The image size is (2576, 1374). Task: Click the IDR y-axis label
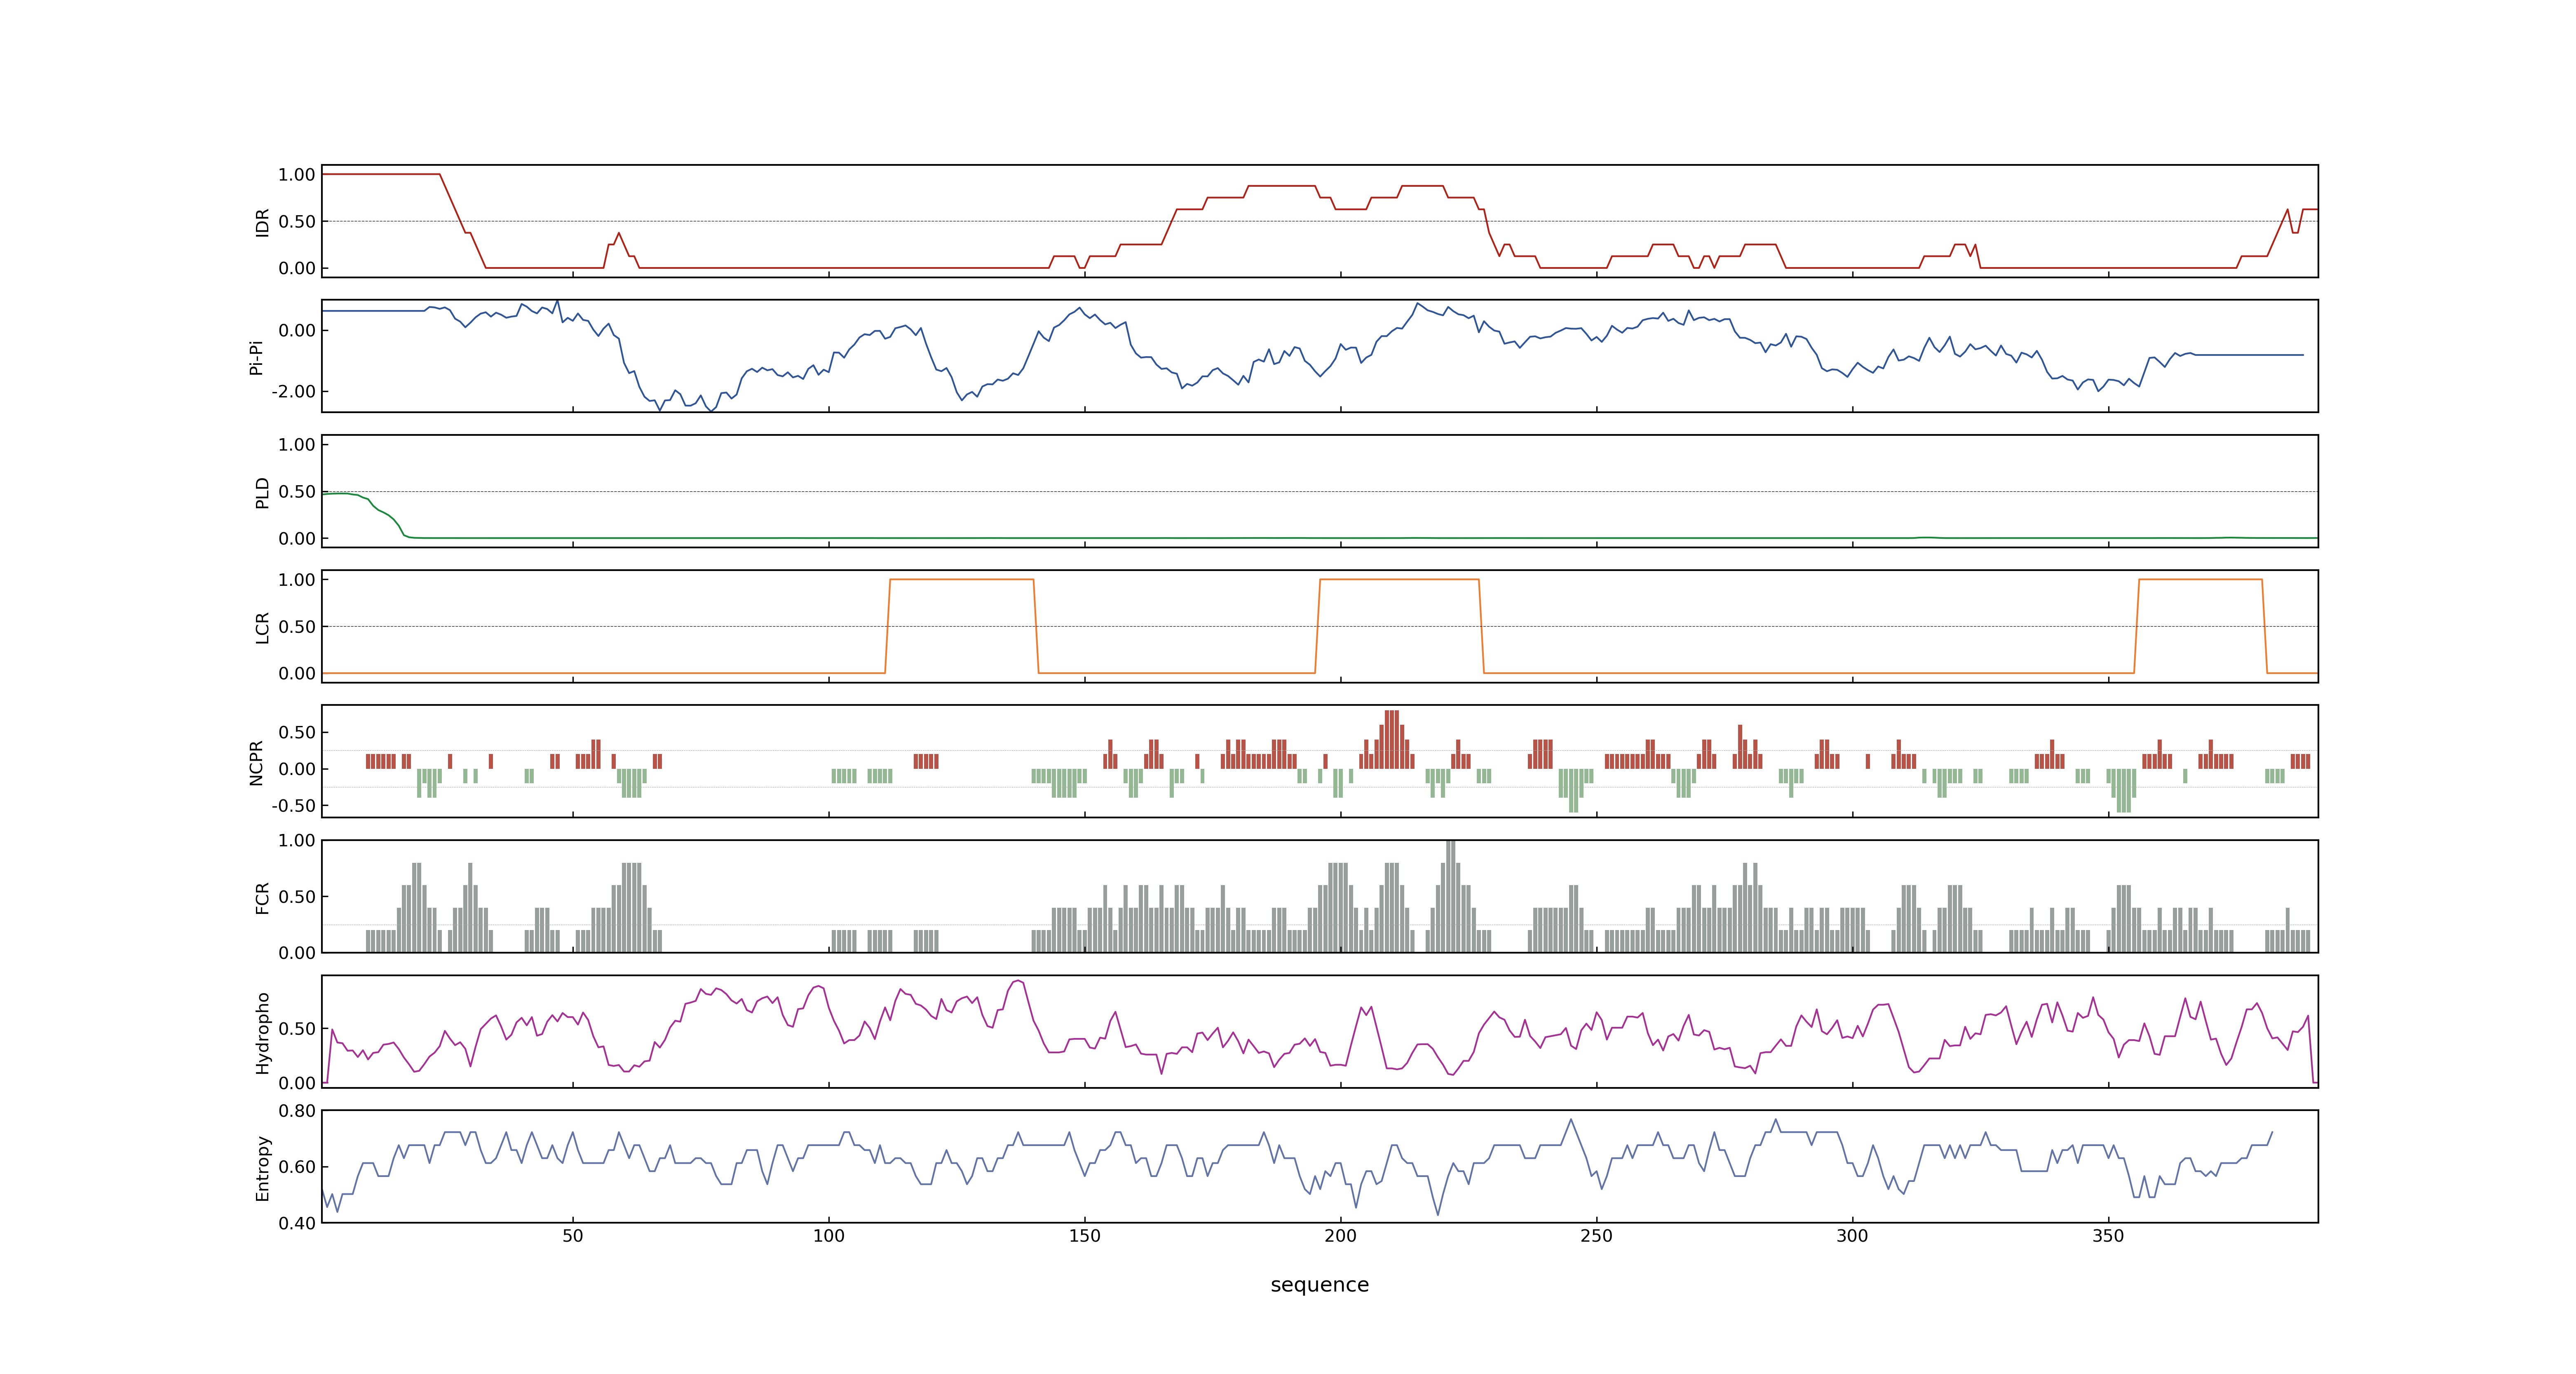[262, 222]
